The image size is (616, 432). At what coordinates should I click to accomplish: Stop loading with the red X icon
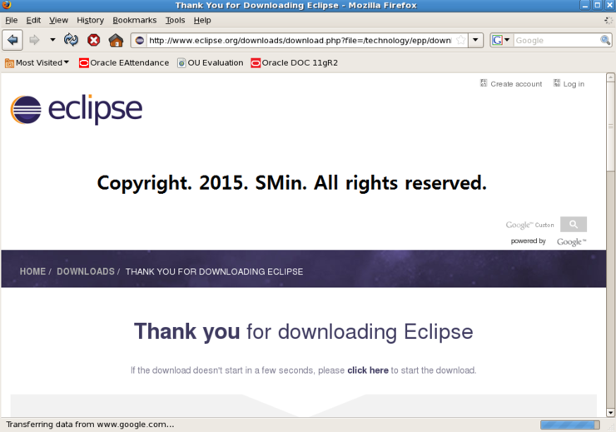pyautogui.click(x=93, y=40)
